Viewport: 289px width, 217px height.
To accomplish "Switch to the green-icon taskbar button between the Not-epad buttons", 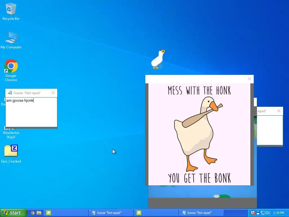I will tap(156, 213).
